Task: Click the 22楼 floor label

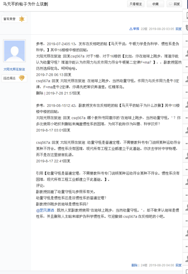Action: (144, 29)
